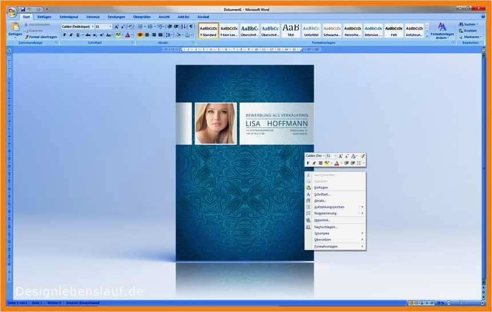Image resolution: width=492 pixels, height=312 pixels.
Task: Click numbered list icon in ribbon
Action: coord(150,27)
